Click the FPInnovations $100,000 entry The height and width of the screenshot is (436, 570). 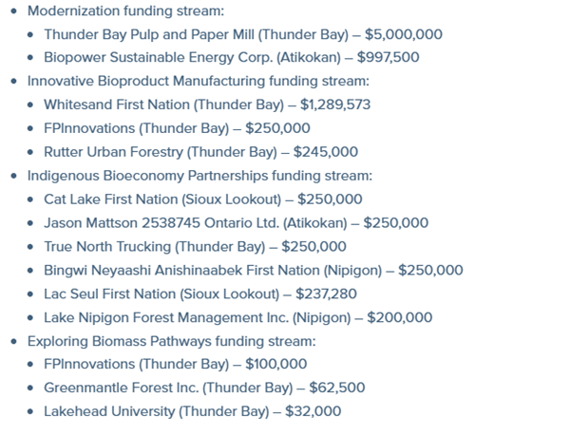pyautogui.click(x=176, y=364)
